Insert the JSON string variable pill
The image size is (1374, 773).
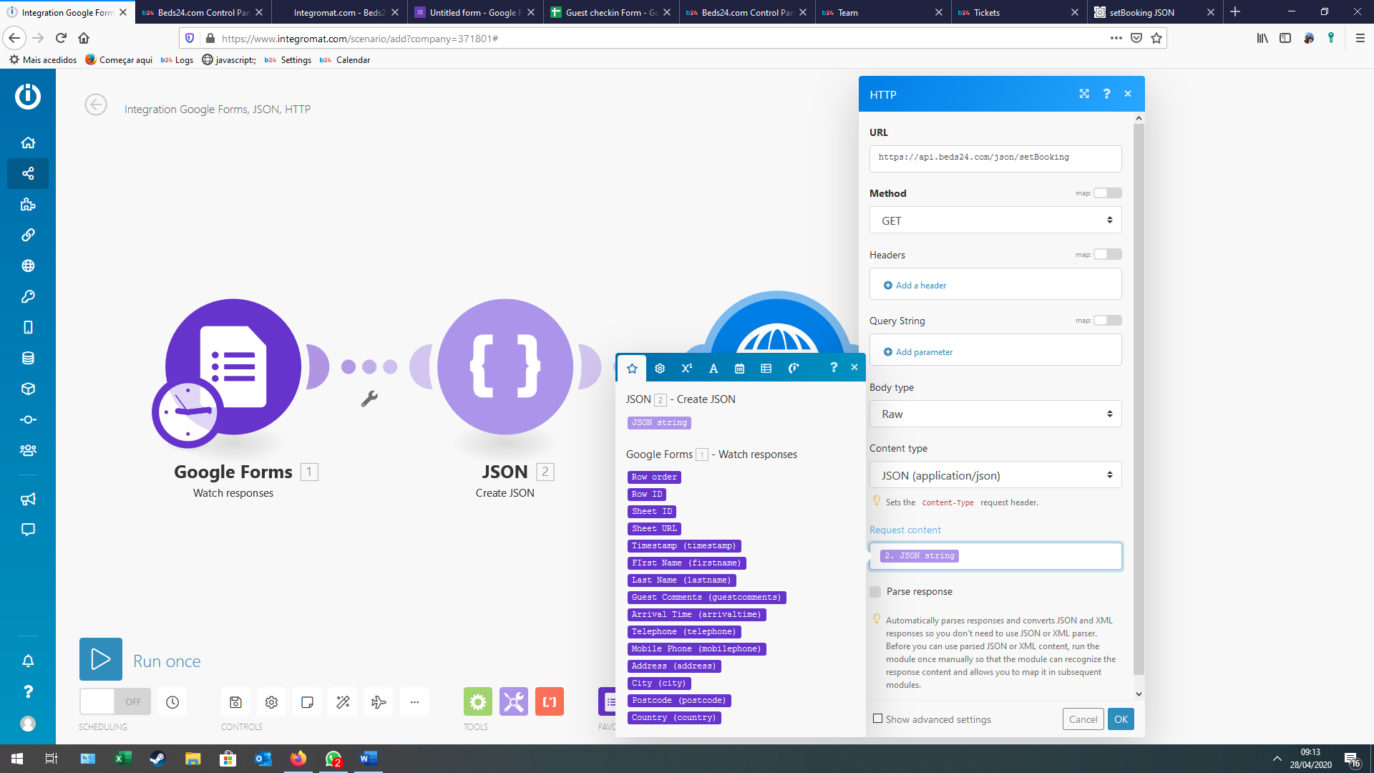click(659, 423)
